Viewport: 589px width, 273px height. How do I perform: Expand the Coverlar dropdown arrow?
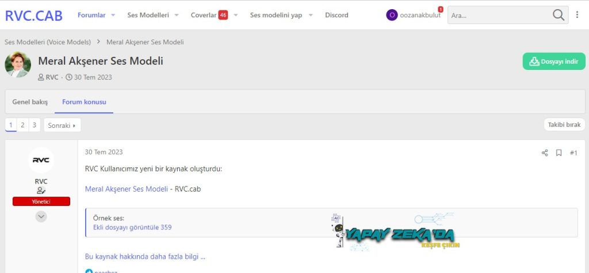coord(235,15)
